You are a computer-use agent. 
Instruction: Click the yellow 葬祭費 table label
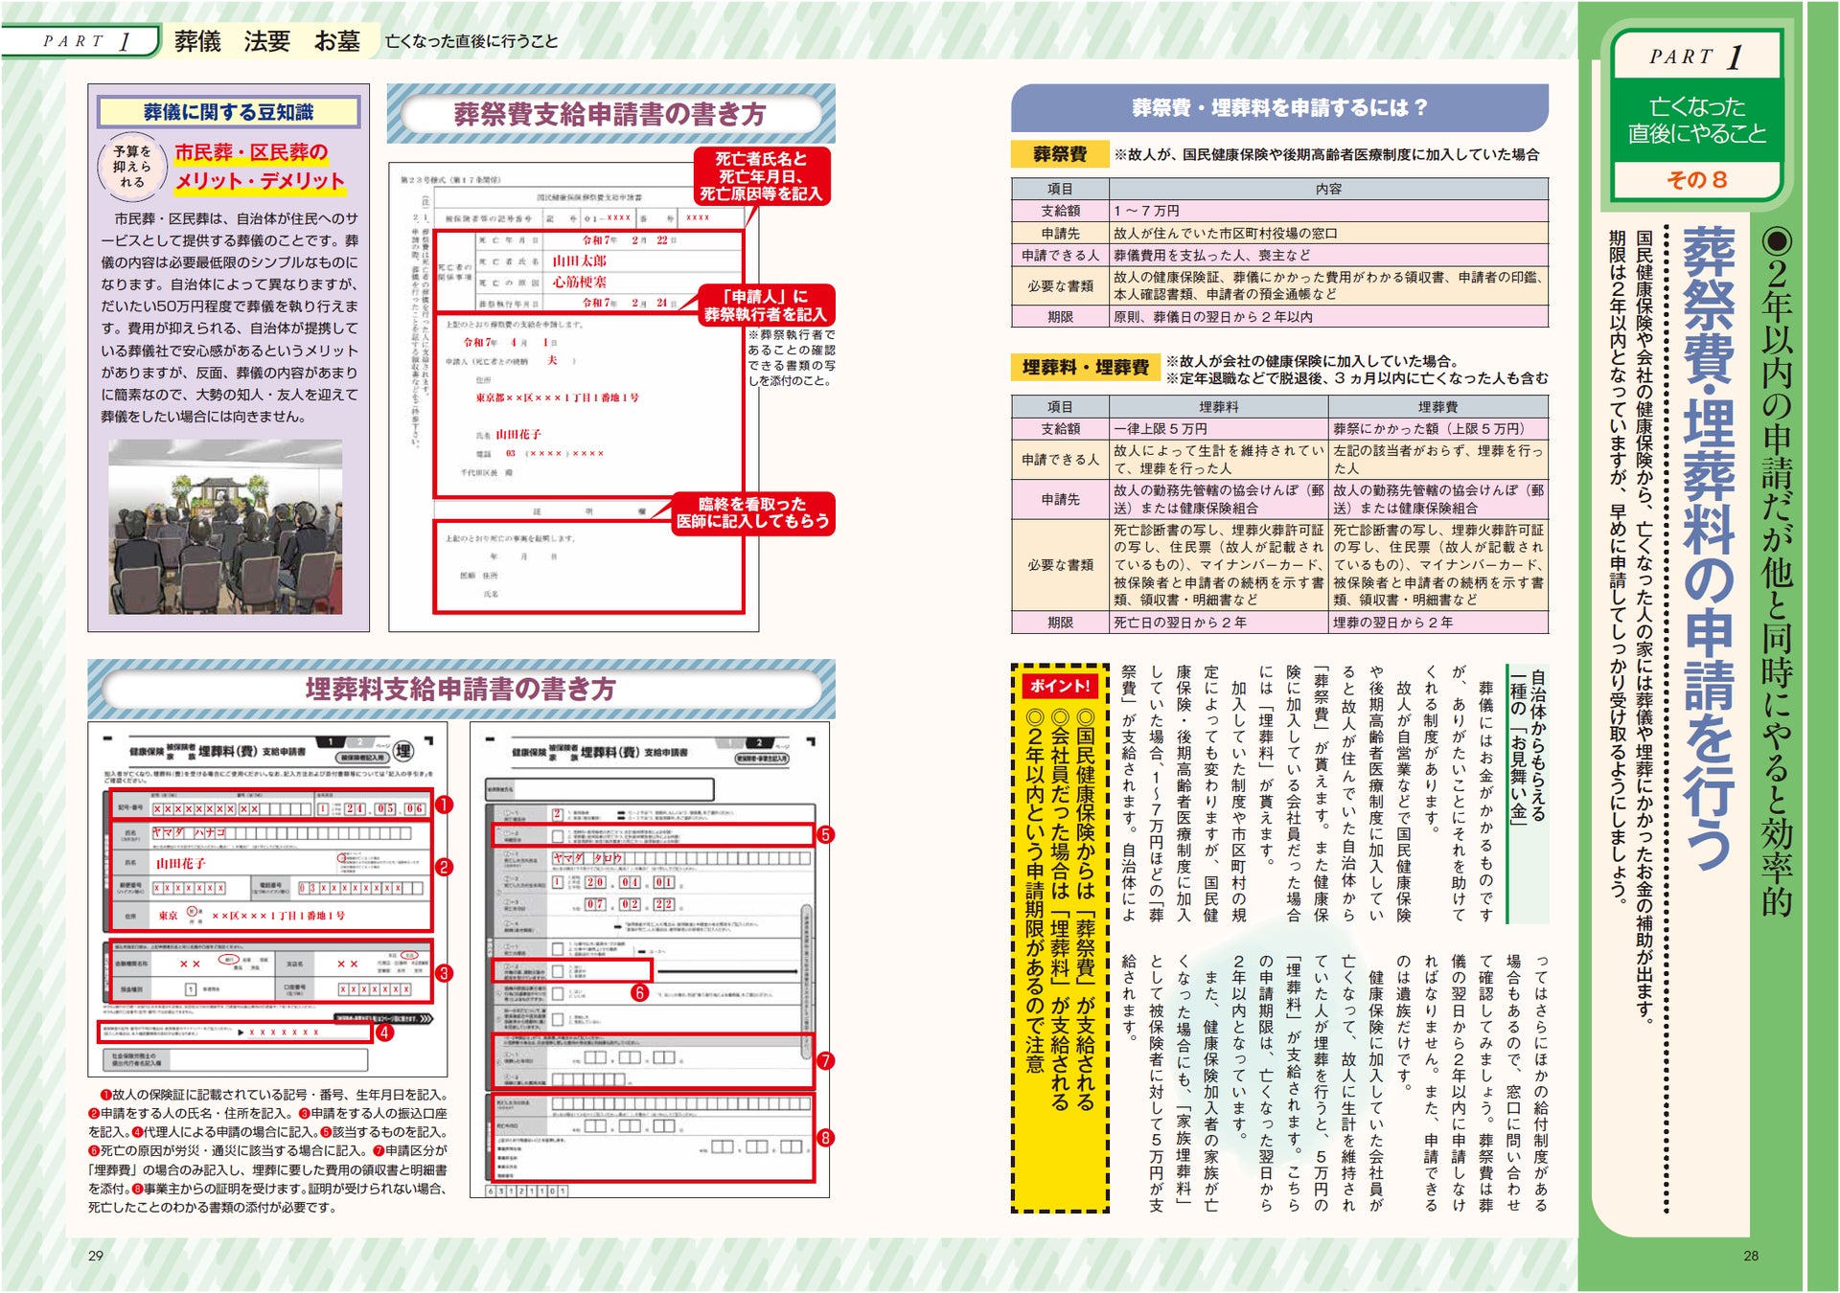(x=1059, y=154)
